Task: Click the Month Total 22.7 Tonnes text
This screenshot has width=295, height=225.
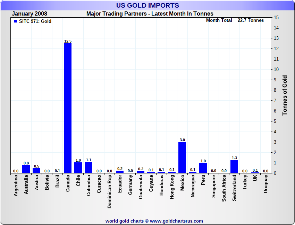Action: pos(235,20)
